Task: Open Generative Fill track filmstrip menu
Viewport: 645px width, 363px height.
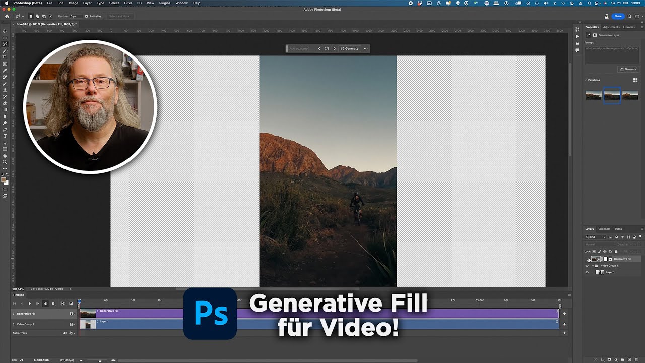Action: pyautogui.click(x=72, y=314)
